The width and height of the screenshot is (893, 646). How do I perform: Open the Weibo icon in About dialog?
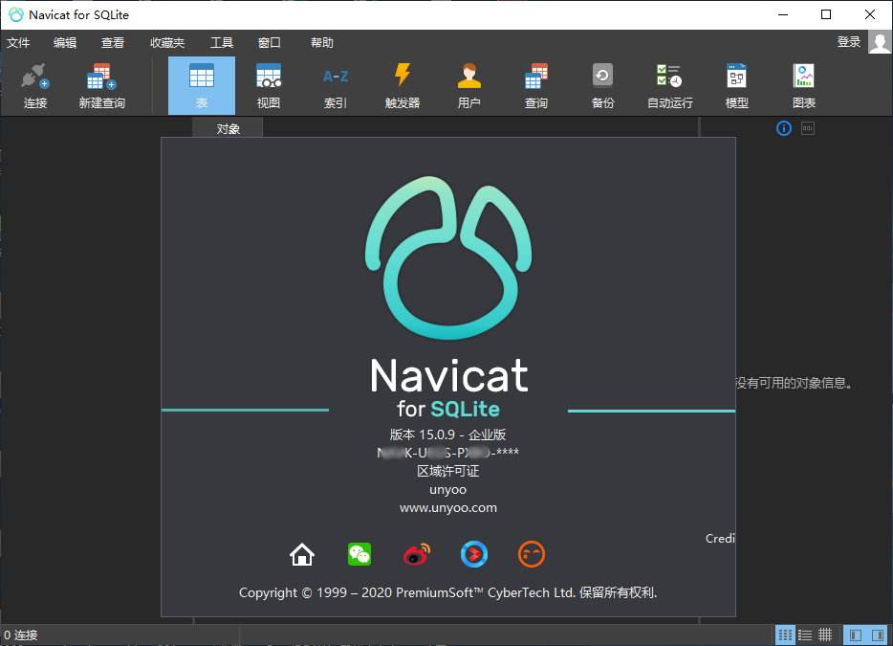point(417,554)
